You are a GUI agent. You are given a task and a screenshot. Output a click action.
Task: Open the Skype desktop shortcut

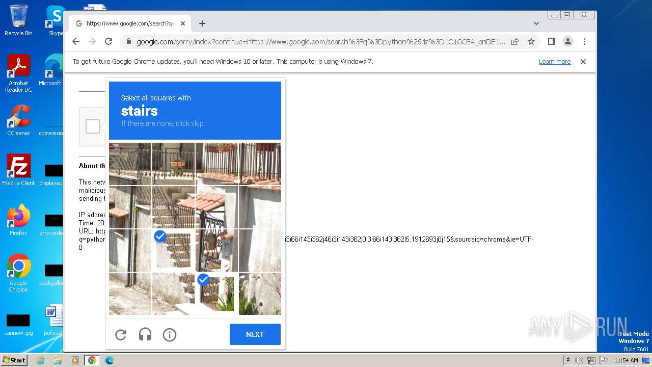pyautogui.click(x=55, y=20)
